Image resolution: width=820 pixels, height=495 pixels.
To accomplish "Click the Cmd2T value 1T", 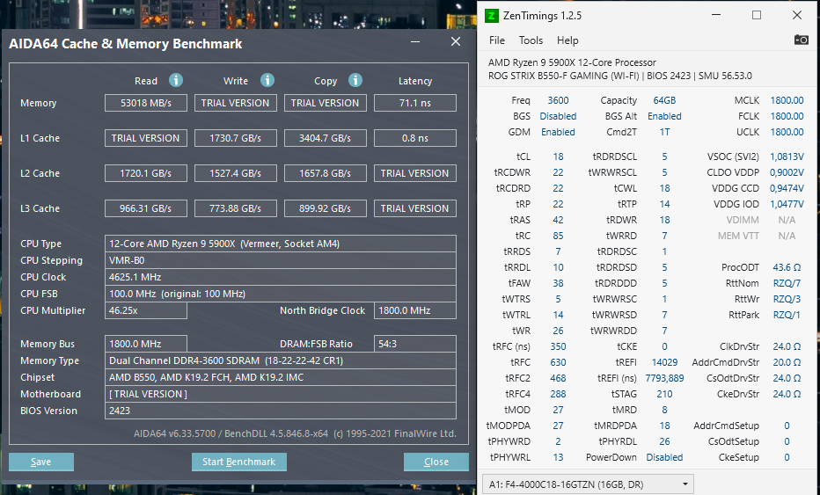I will pyautogui.click(x=664, y=132).
